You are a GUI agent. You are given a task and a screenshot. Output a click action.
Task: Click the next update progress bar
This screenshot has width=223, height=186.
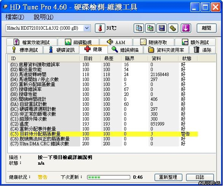(109, 177)
